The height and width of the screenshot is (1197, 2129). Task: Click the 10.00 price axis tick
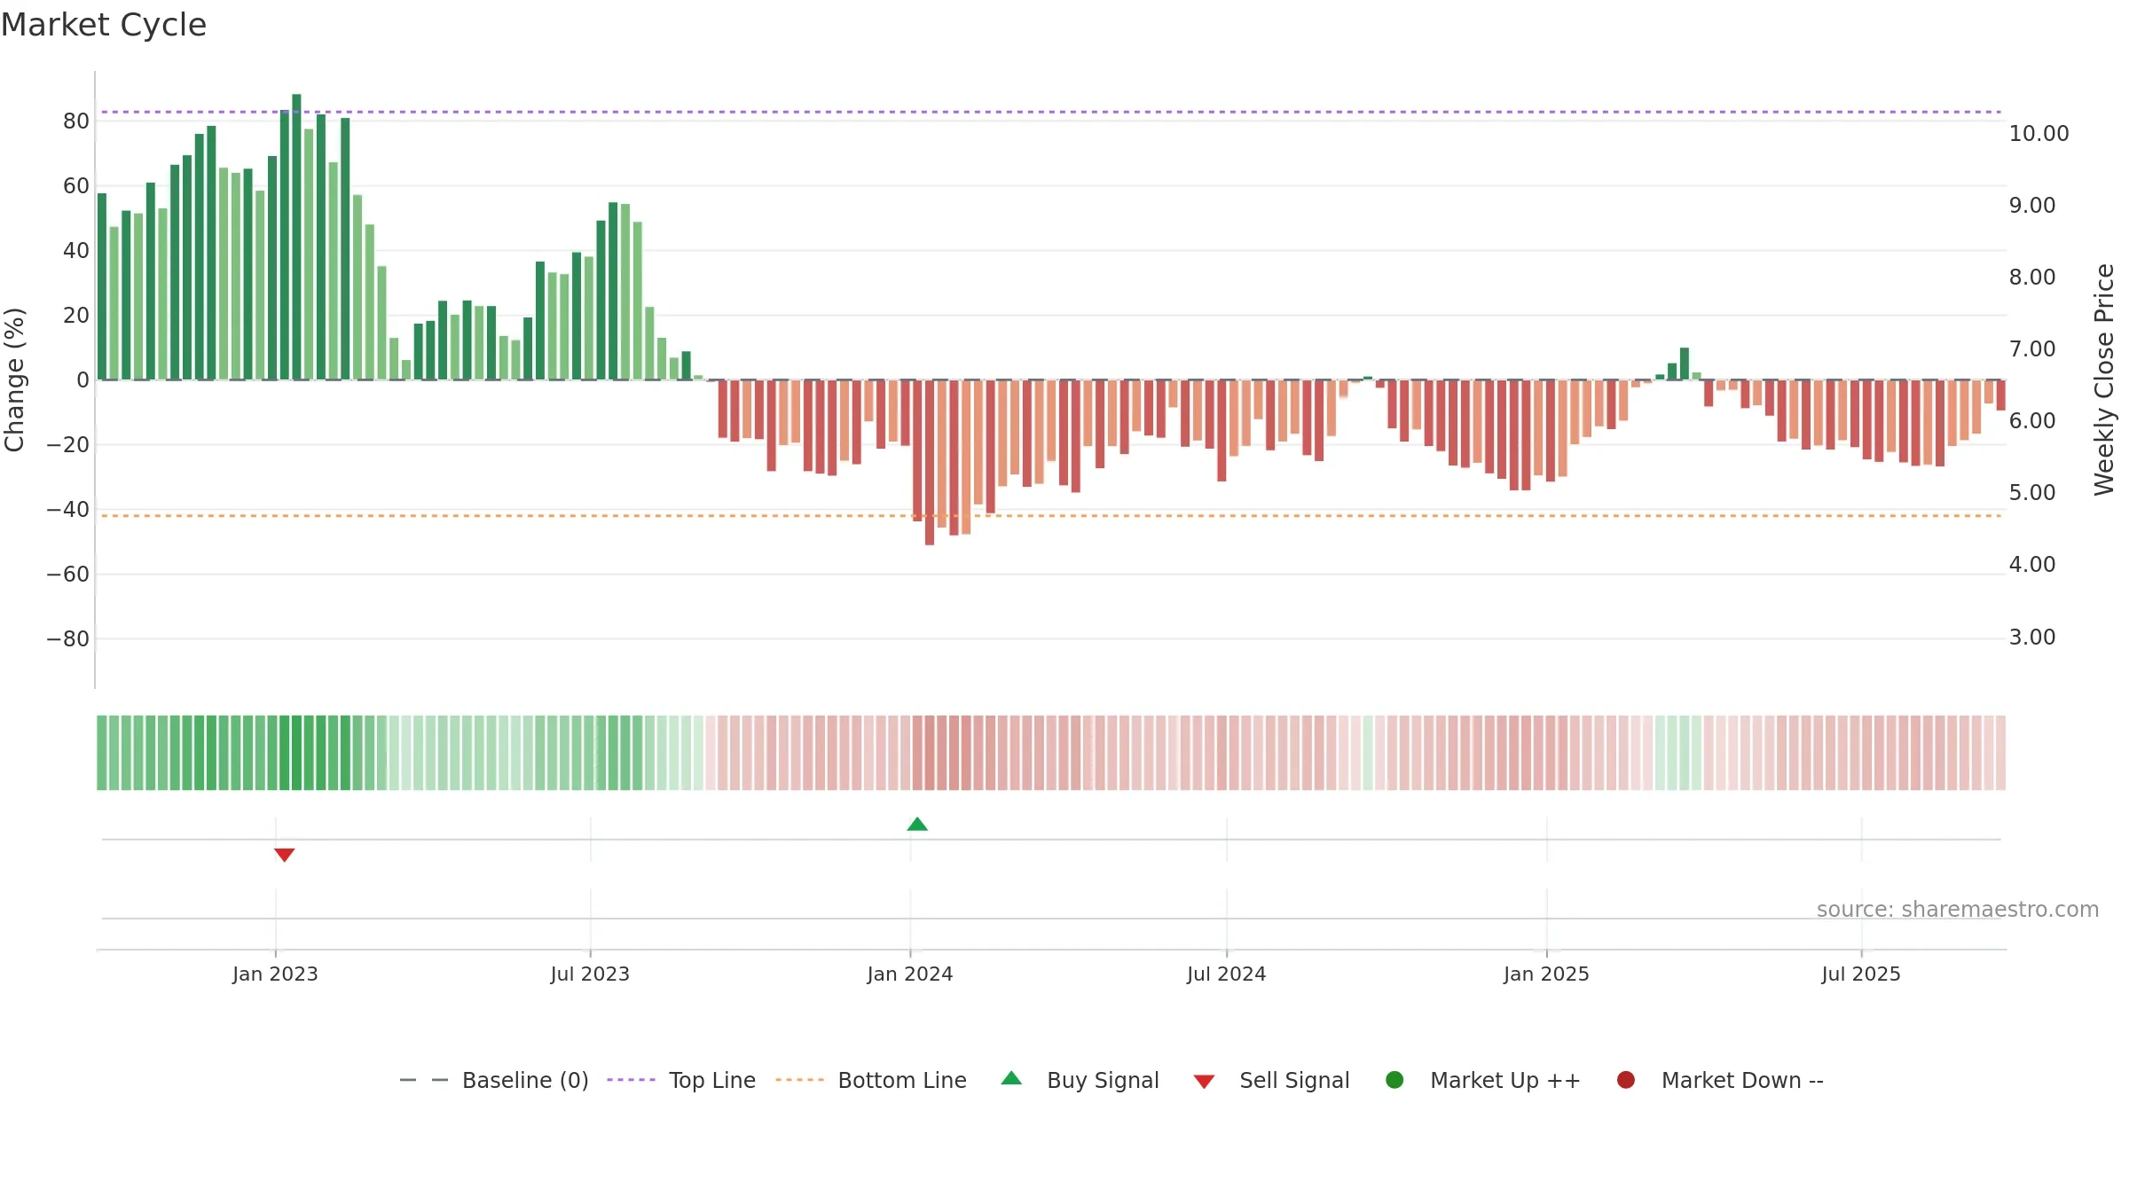2039,134
